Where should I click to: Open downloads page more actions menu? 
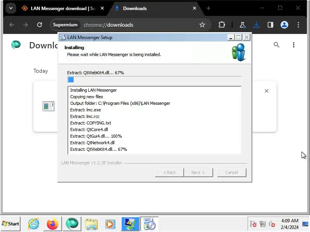pyautogui.click(x=294, y=45)
